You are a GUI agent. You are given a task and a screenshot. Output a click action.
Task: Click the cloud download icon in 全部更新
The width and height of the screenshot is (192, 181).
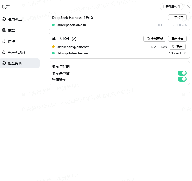click(148, 39)
